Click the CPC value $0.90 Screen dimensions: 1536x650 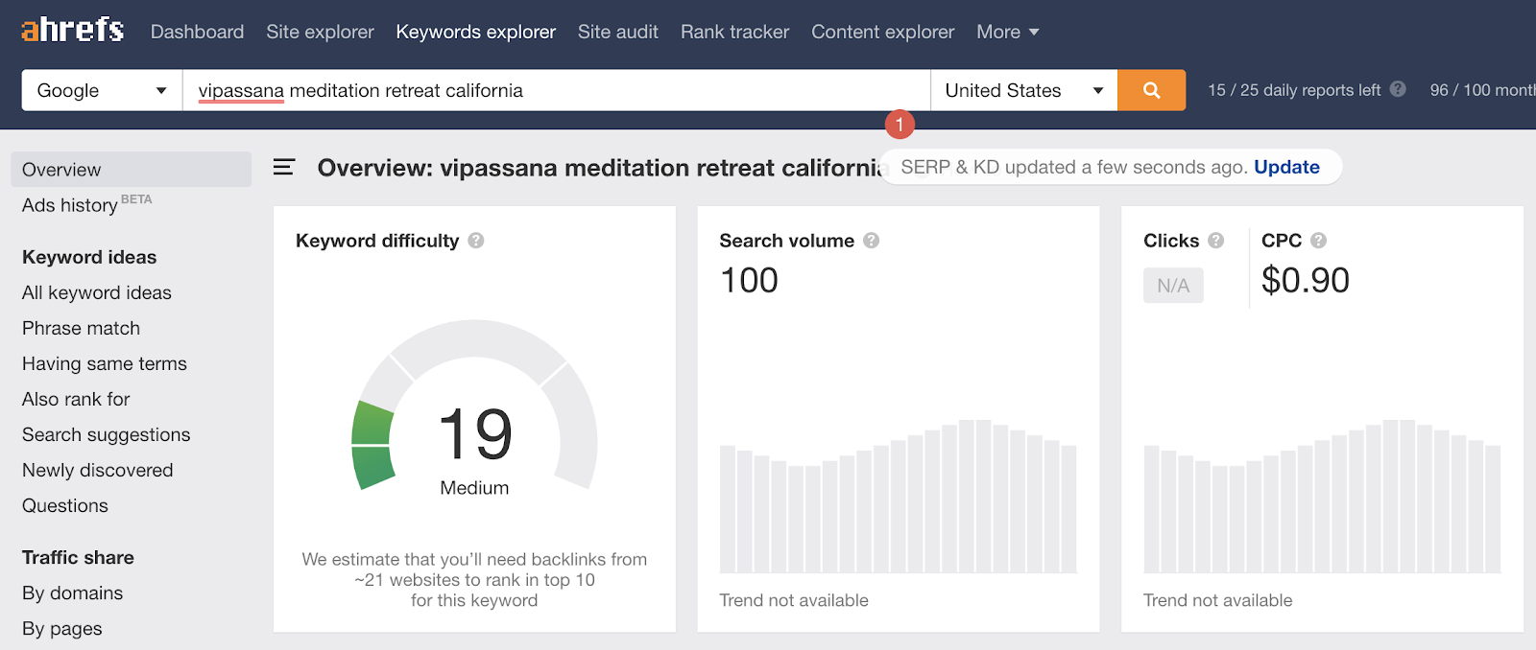coord(1306,280)
